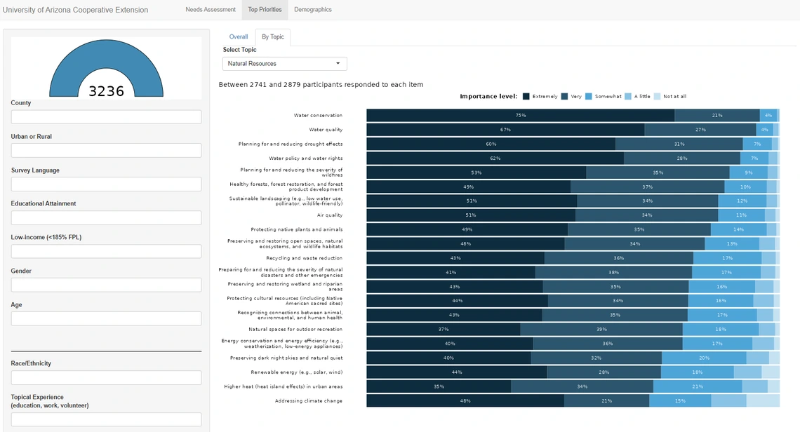Click the 'Addressing climate change' label
The height and width of the screenshot is (432, 800).
point(309,401)
